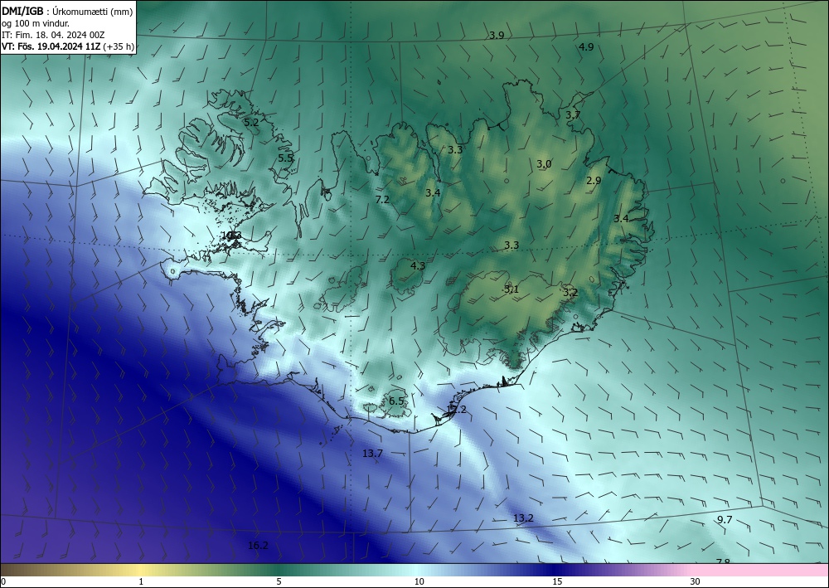Click the '1' tick on the color scale
This screenshot has height=588, width=829.
141,581
